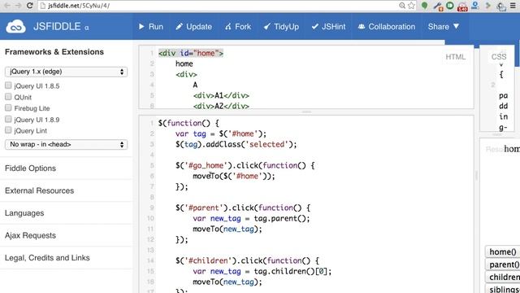Click the green circle extension icon
The width and height of the screenshot is (520, 293).
point(450,6)
